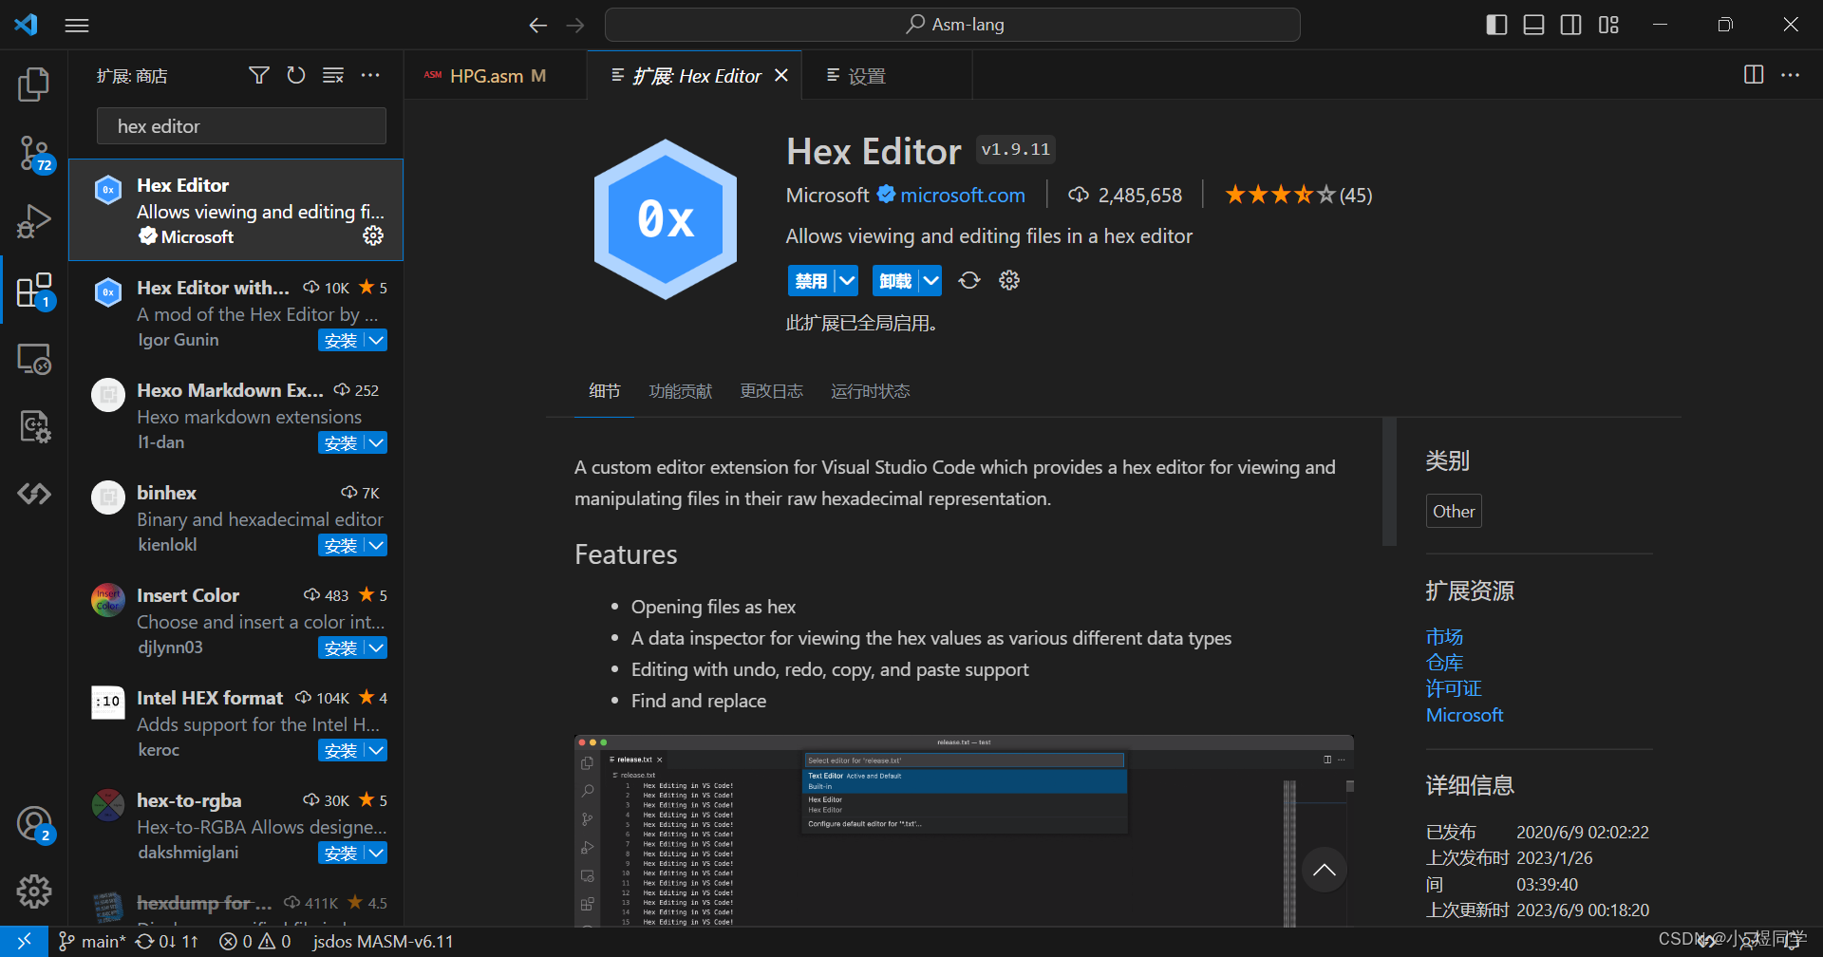Viewport: 1823px width, 957px height.
Task: Expand install dropdown for Hexo Markdown Extensions
Action: point(377,442)
